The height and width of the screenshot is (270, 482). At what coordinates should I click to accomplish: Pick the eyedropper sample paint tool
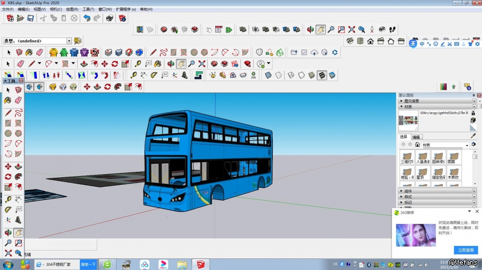(473, 136)
